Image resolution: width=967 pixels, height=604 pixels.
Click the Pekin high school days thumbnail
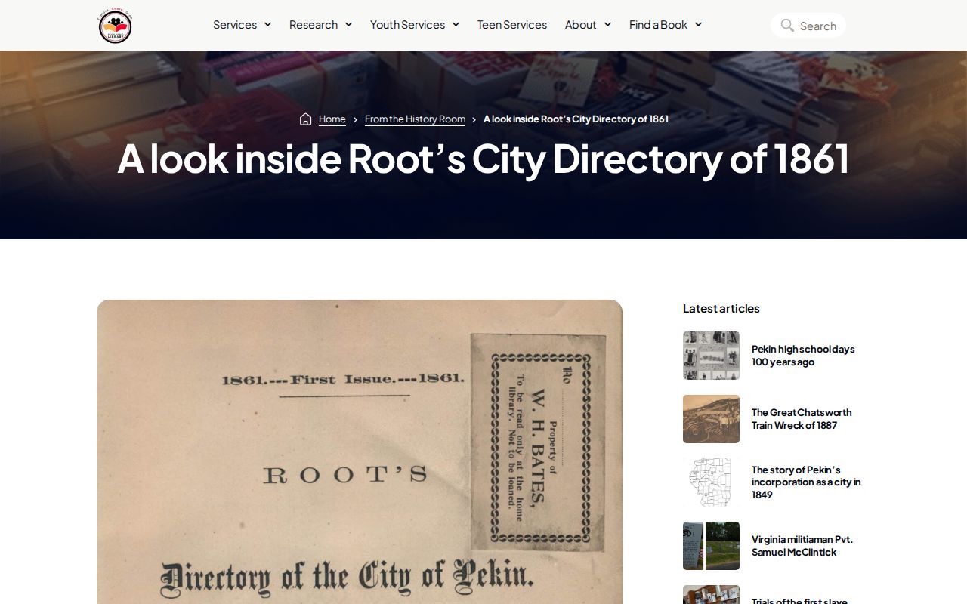pyautogui.click(x=711, y=356)
